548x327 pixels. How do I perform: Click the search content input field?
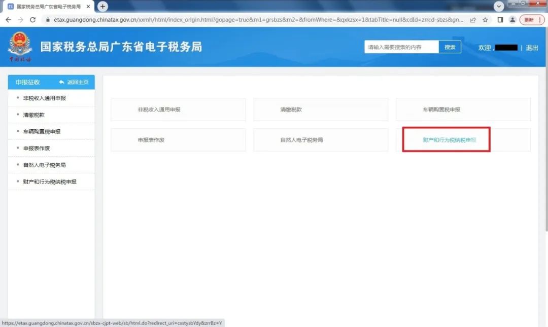point(401,47)
